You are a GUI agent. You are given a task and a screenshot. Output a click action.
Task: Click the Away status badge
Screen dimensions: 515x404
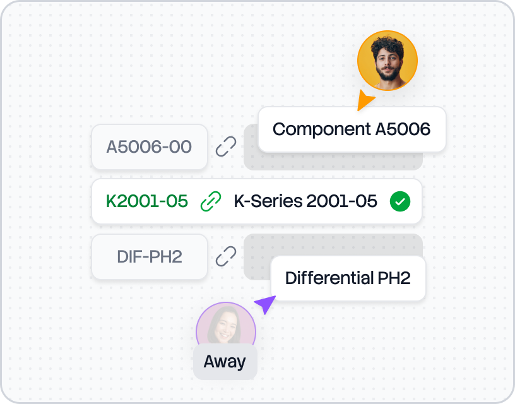(x=225, y=362)
